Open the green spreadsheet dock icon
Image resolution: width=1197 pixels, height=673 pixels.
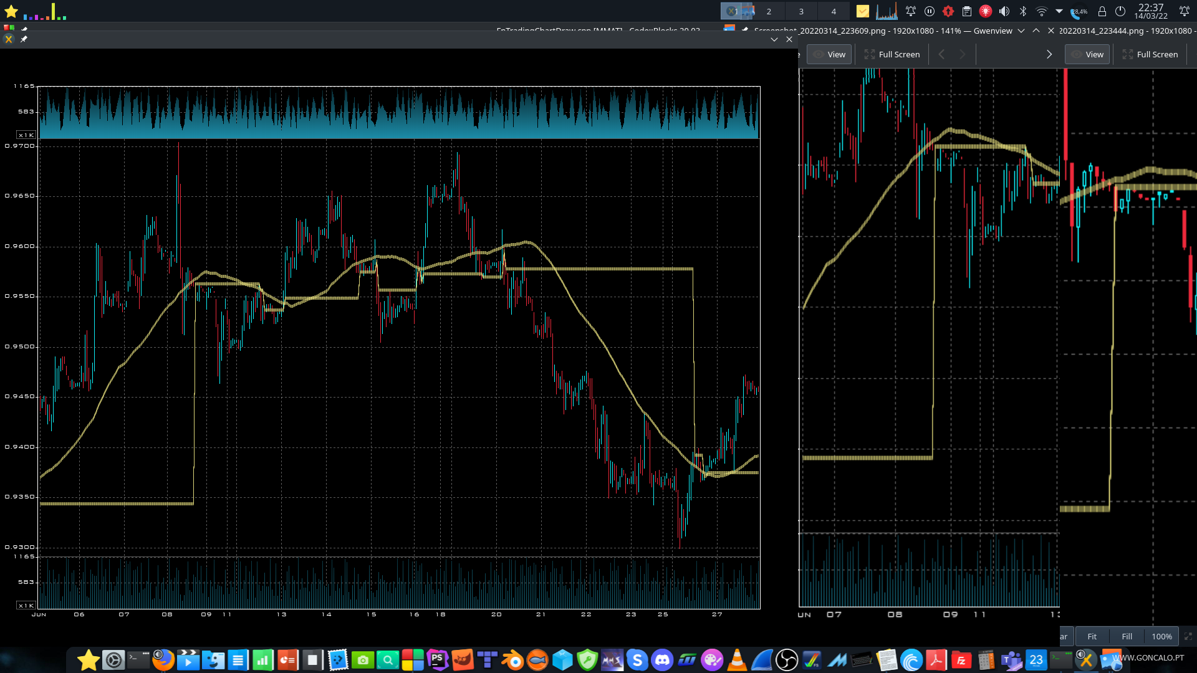(x=263, y=659)
